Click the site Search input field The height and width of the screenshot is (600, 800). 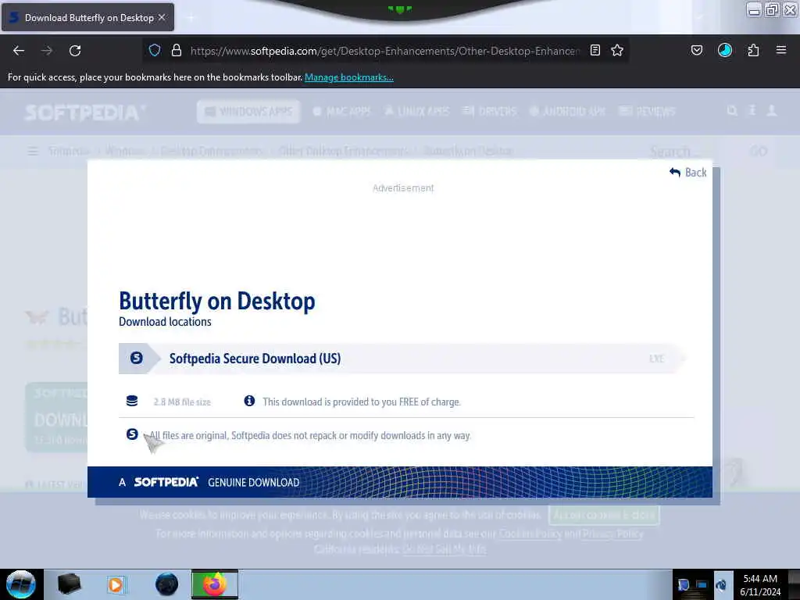tap(677, 152)
